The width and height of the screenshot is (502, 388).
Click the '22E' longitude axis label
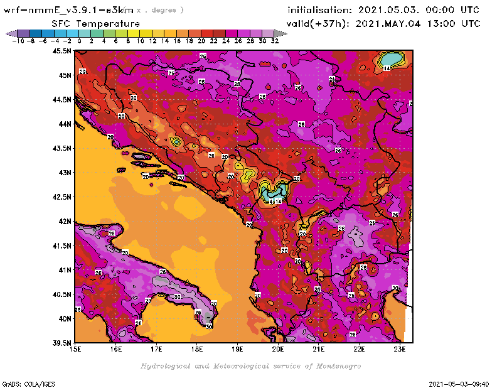(x=359, y=349)
